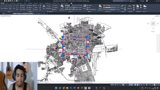Screen dimensions: 160x90
Task: Click the red object color swatch
Action: tap(106, 5)
